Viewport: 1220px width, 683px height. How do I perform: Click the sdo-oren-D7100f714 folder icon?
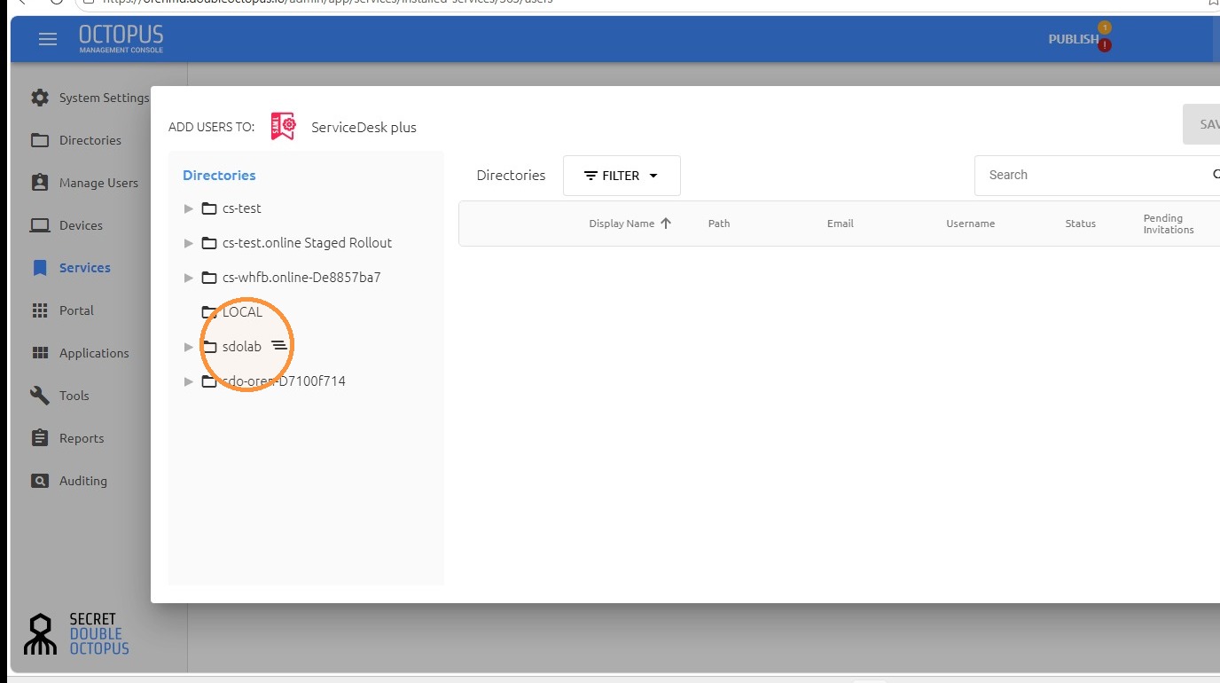209,381
